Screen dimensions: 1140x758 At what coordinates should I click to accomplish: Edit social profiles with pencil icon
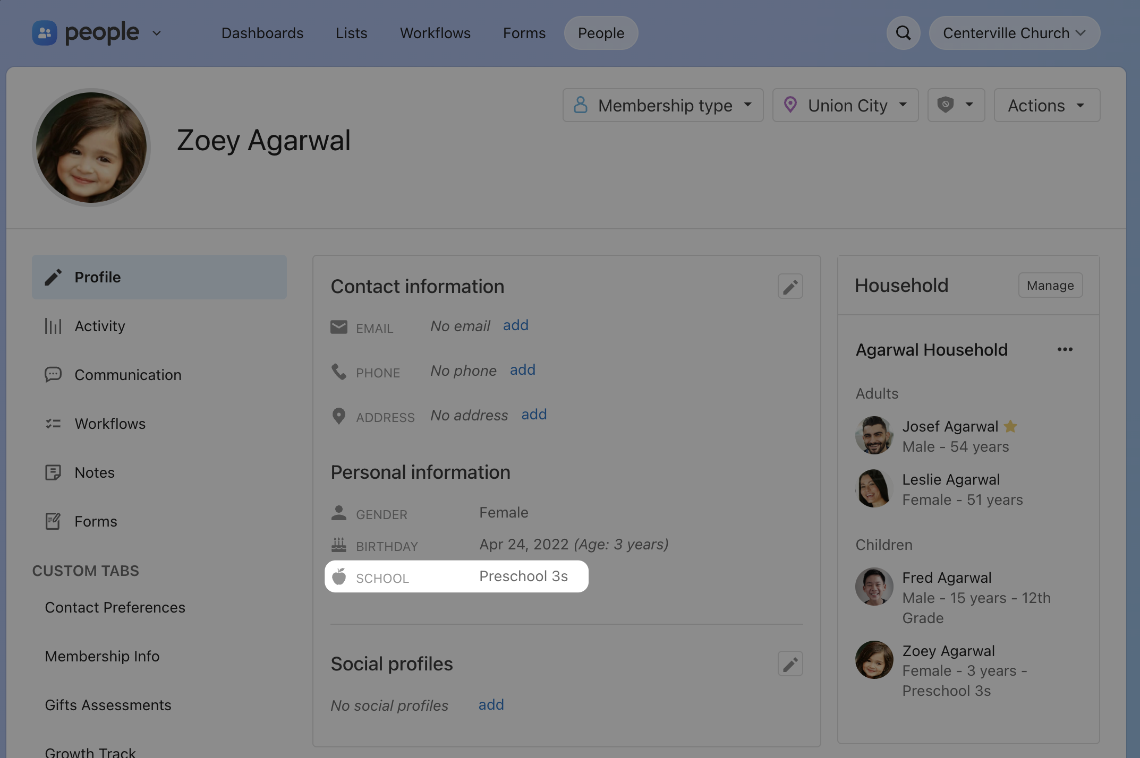tap(790, 664)
